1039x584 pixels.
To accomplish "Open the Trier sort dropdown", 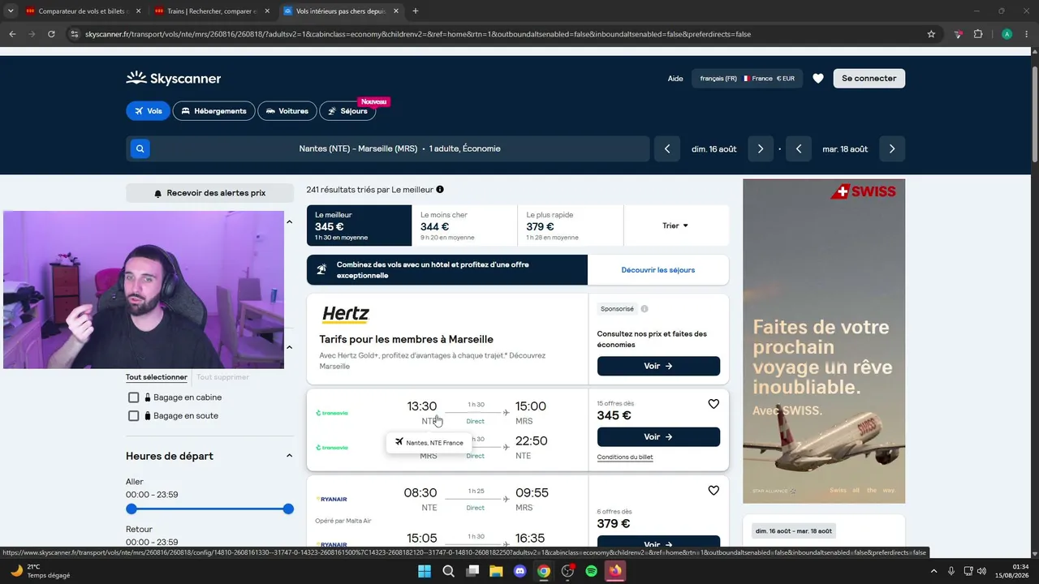I will tap(676, 225).
